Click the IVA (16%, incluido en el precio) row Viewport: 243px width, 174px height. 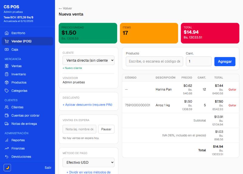tap(184, 135)
